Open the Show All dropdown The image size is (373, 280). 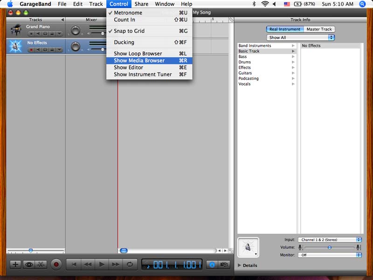pos(300,37)
